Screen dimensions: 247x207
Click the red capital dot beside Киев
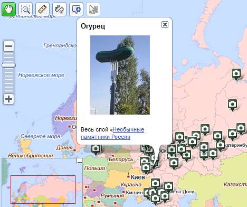(128, 176)
